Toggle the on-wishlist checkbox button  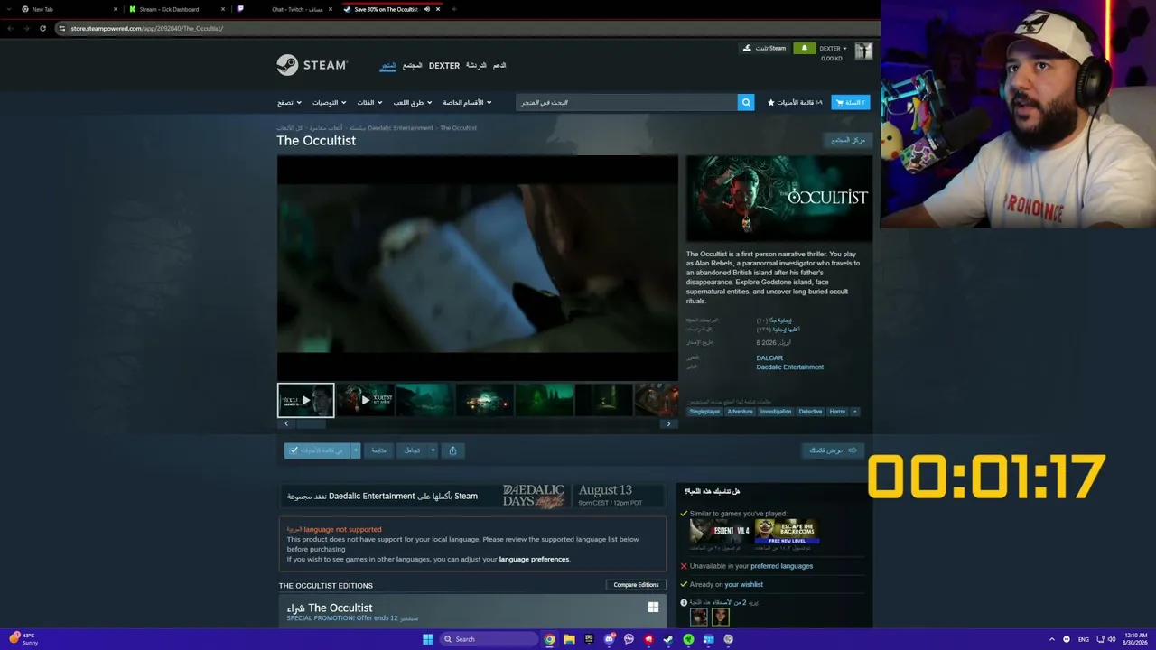[317, 450]
